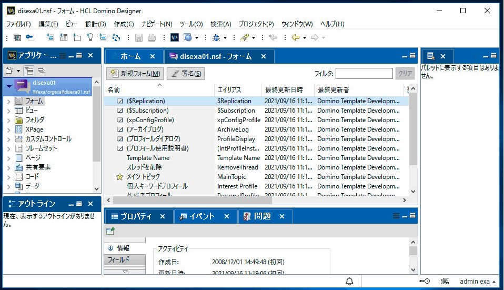Click the 署名(S) button

pyautogui.click(x=186, y=74)
